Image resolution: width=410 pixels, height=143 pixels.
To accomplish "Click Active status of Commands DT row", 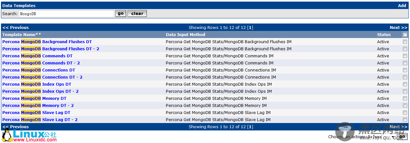I will point(383,56).
